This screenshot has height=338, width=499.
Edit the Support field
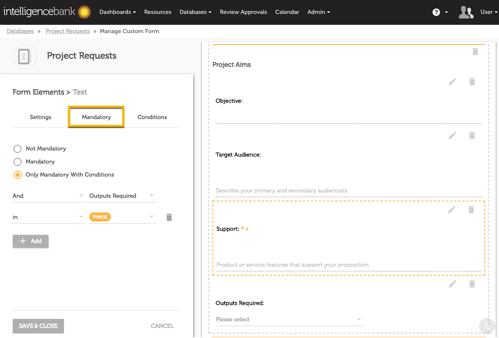[x=452, y=210]
